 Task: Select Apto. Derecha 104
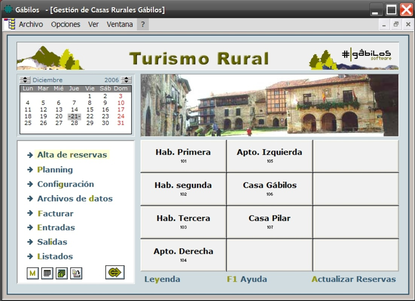point(183,255)
